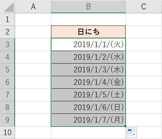Select cell with 2019/1/5/(土)
Image resolution: width=162 pixels, height=139 pixels.
pyautogui.click(x=88, y=95)
